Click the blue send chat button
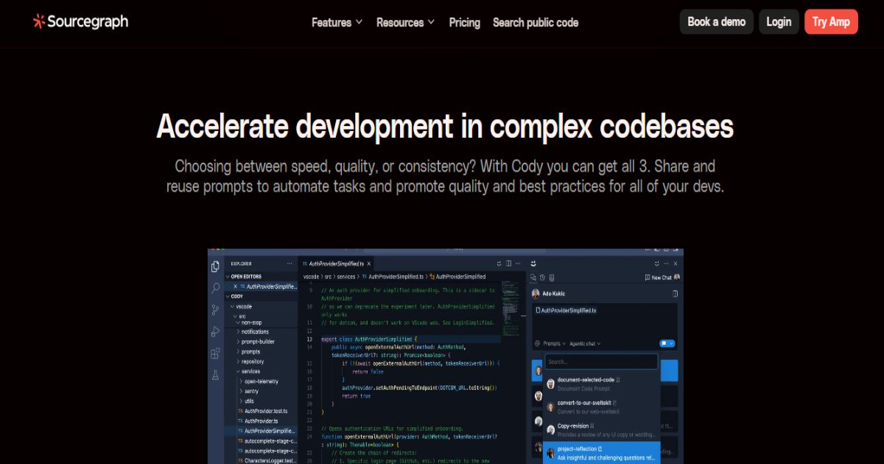 coord(667,343)
